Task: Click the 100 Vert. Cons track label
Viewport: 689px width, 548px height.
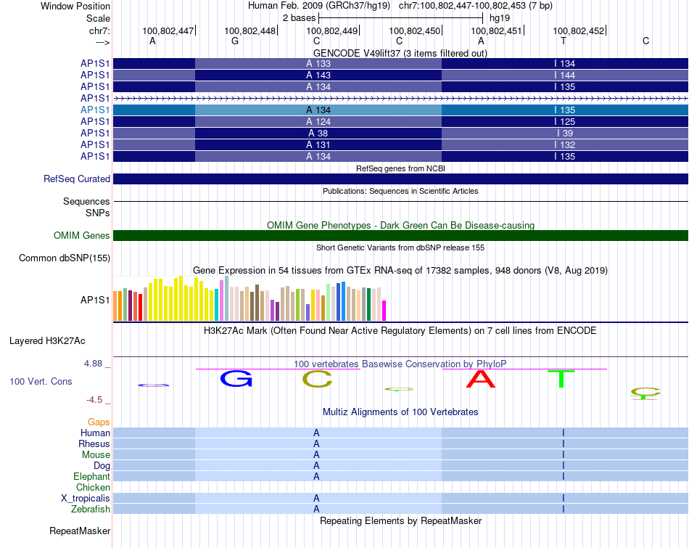Action: [41, 381]
